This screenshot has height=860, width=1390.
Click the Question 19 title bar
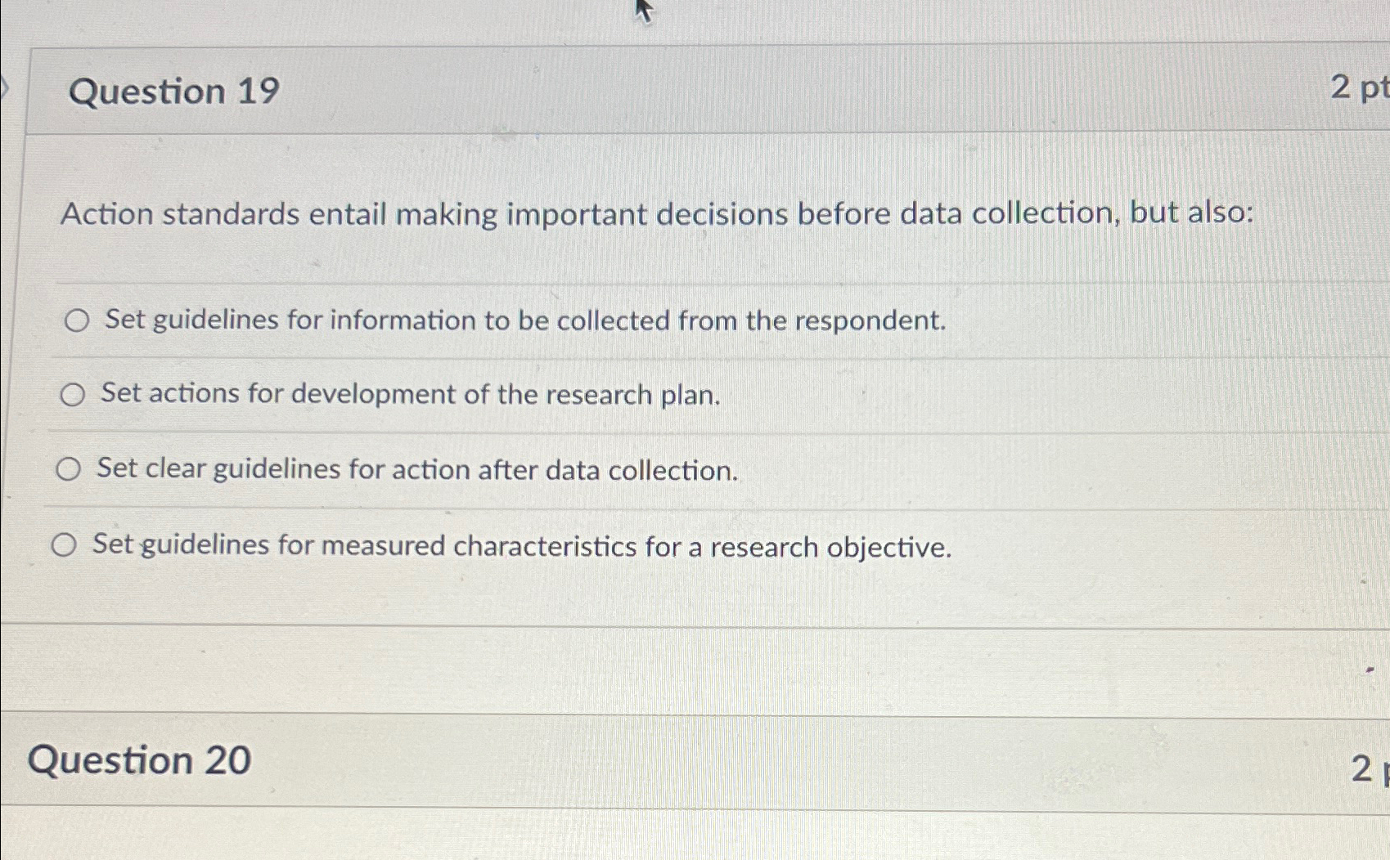655,90
